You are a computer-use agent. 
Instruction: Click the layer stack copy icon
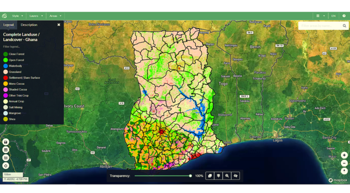point(210,176)
